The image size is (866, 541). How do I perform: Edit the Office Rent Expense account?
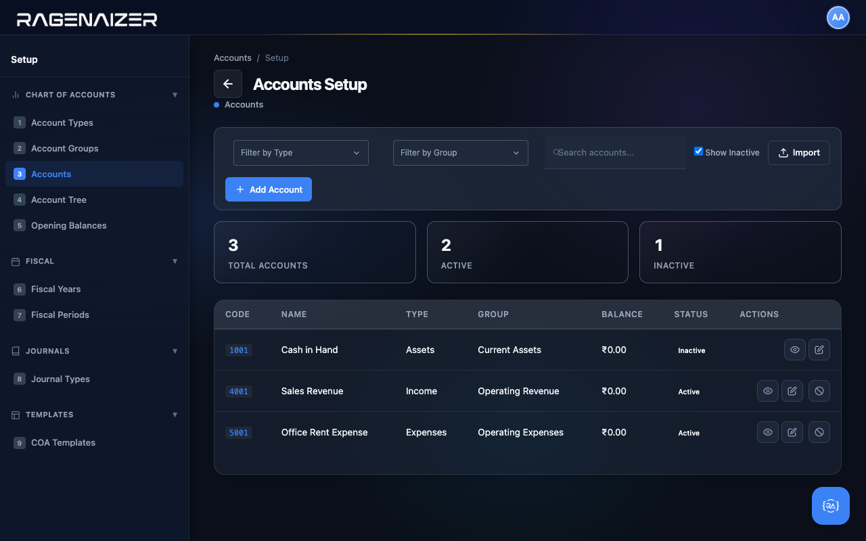pyautogui.click(x=792, y=432)
